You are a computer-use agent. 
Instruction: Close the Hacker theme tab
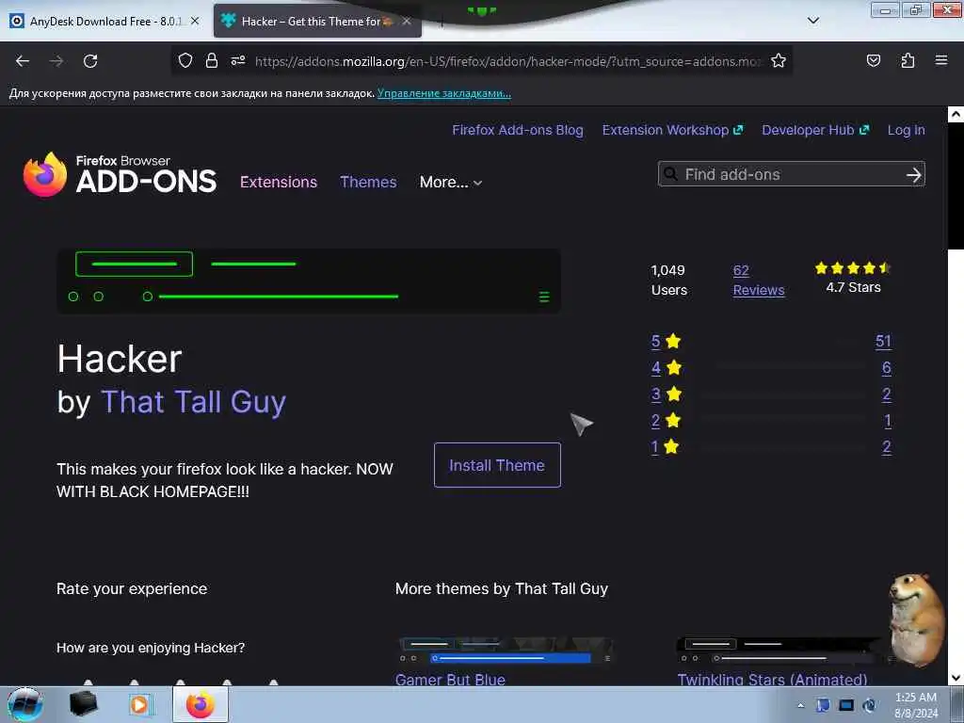click(407, 21)
